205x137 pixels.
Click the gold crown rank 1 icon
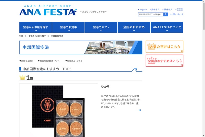(22, 77)
